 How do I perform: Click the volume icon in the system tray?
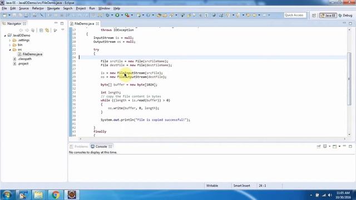click(330, 195)
